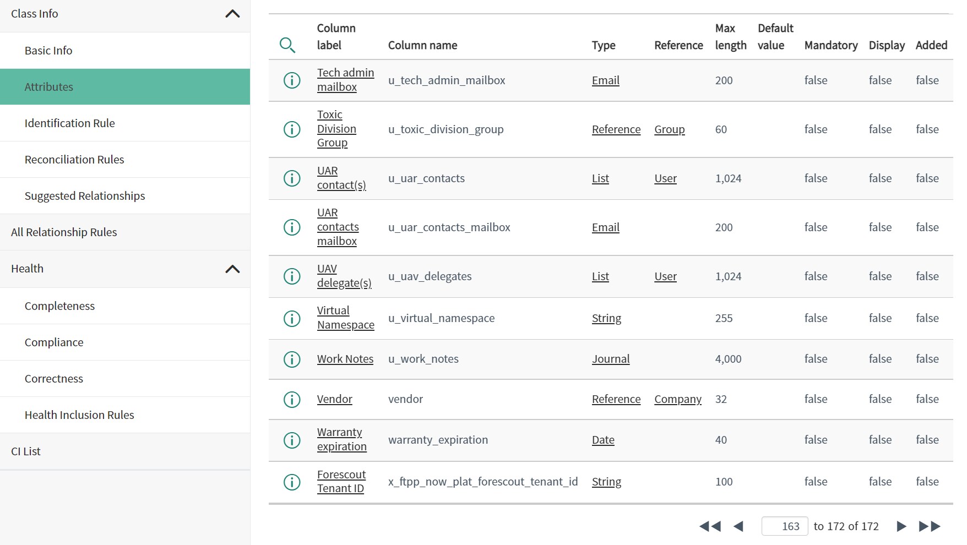Open All Relationship Rules section

coord(125,232)
